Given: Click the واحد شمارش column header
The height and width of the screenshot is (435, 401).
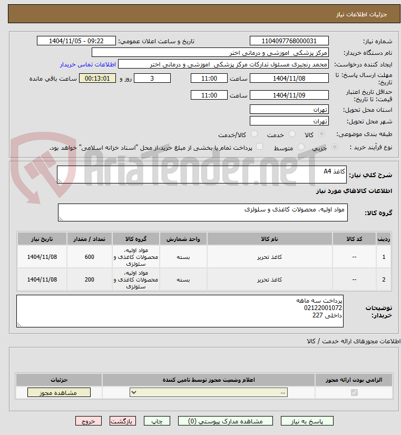Looking at the screenshot, I should point(183,239).
